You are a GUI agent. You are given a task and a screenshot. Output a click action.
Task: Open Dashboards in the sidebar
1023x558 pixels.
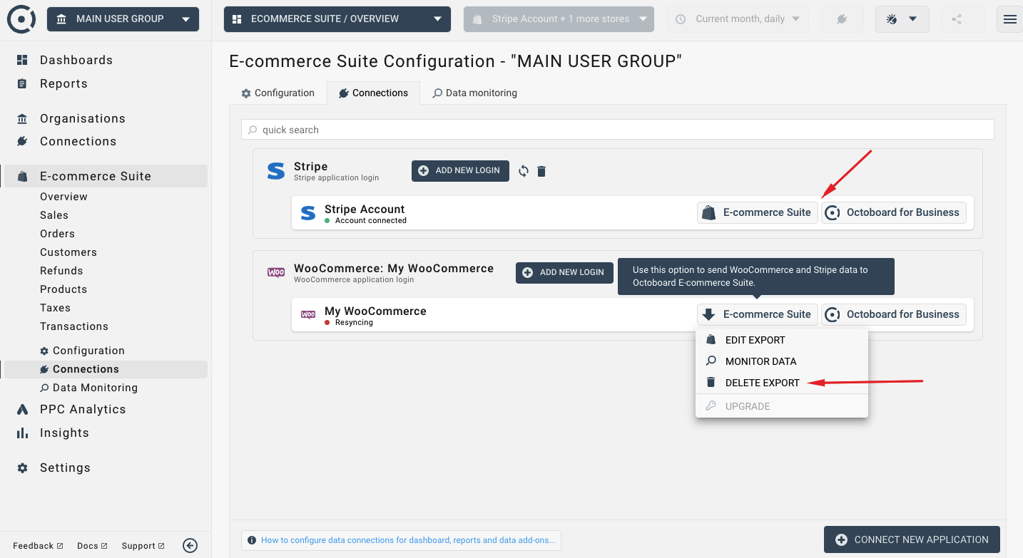click(76, 60)
